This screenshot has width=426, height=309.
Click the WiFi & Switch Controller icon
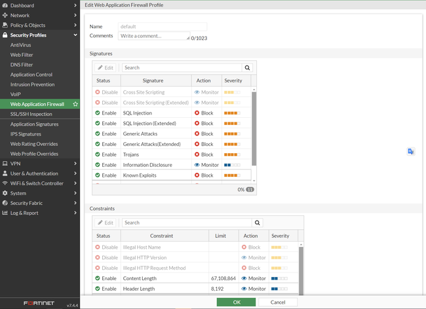click(x=5, y=183)
